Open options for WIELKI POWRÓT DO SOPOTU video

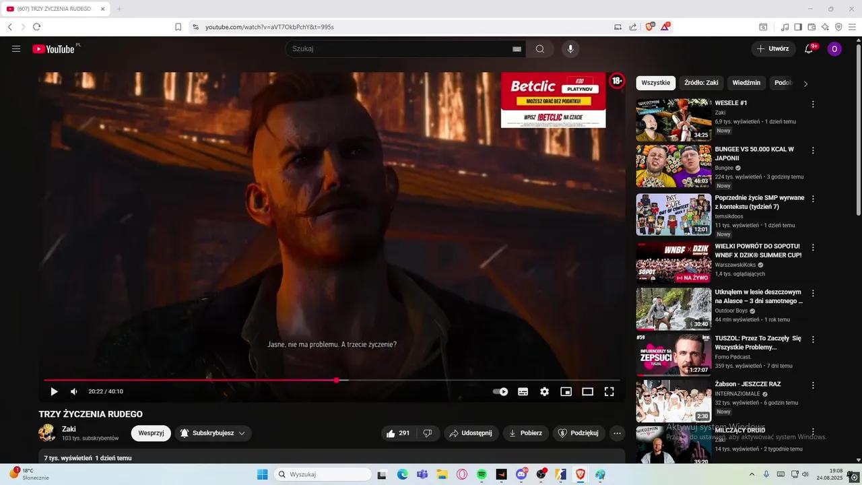[813, 248]
